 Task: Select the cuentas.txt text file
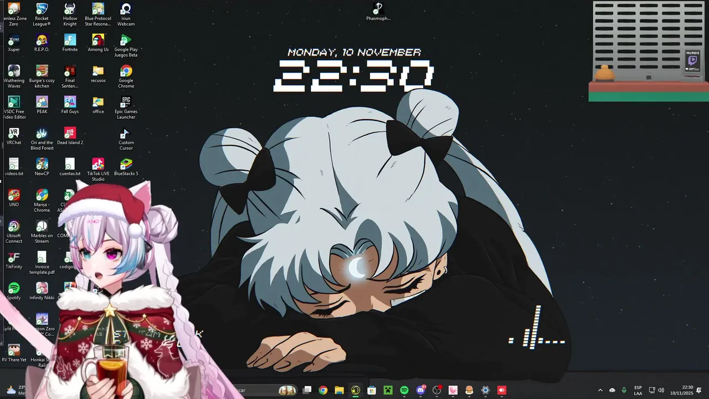coord(70,167)
